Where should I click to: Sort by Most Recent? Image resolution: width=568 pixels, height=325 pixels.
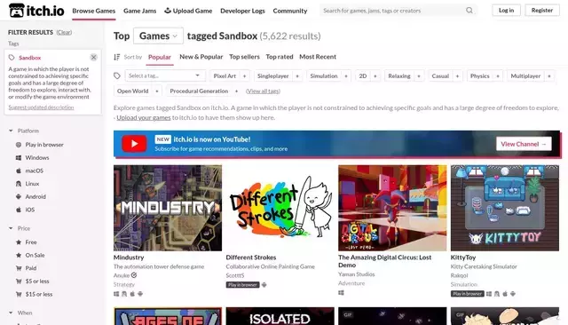pos(318,57)
